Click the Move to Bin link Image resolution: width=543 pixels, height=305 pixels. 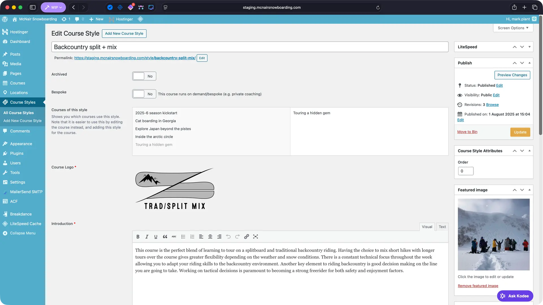(x=467, y=132)
